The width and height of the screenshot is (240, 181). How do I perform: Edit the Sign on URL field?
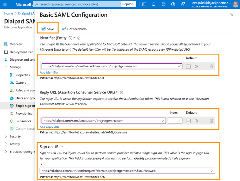pyautogui.click(x=127, y=171)
